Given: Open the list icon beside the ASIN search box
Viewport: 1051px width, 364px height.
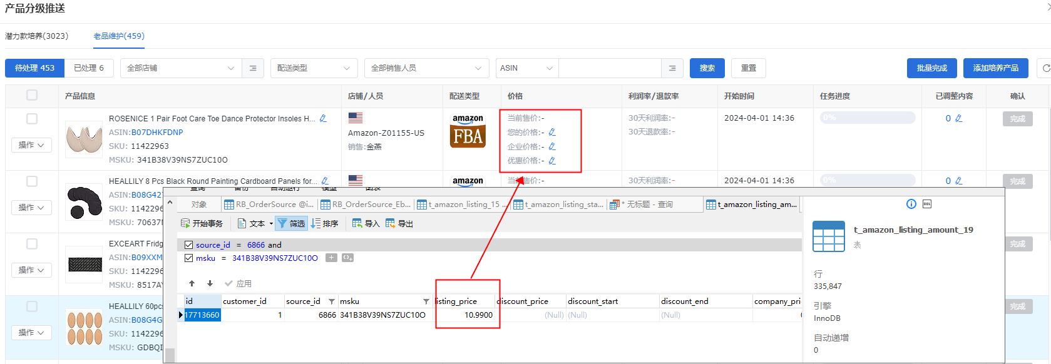Looking at the screenshot, I should [672, 68].
